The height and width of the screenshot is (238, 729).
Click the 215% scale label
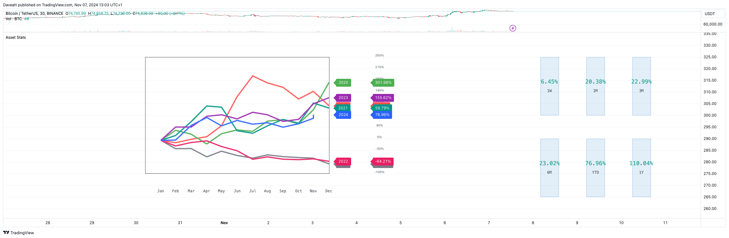(379, 67)
